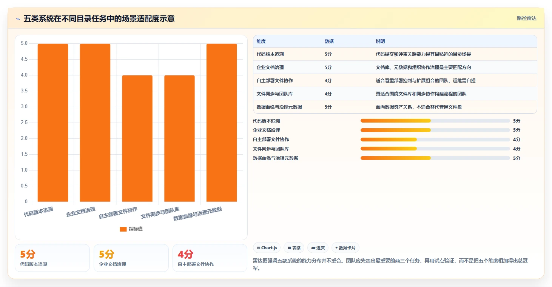The image size is (552, 287).
Task: Click the 5.0 y-axis tick label
Action: pyautogui.click(x=24, y=43)
